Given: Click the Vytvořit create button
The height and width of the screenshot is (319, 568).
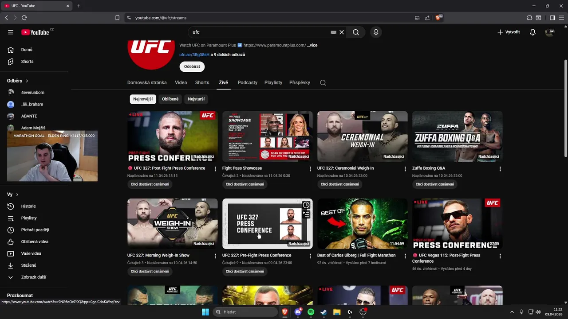Looking at the screenshot, I should coord(509,32).
